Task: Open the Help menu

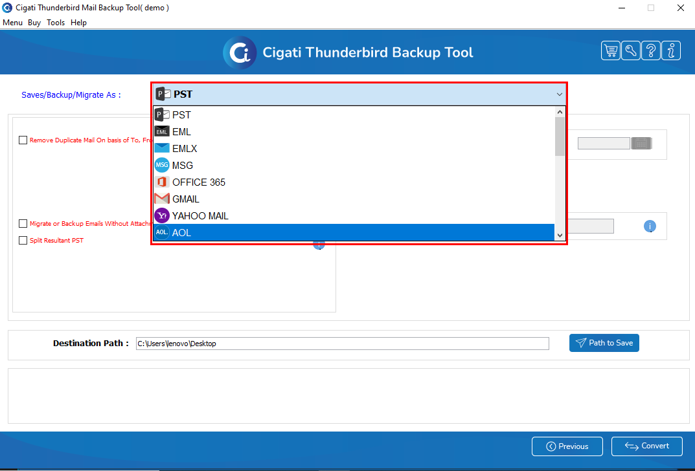Action: pos(78,23)
